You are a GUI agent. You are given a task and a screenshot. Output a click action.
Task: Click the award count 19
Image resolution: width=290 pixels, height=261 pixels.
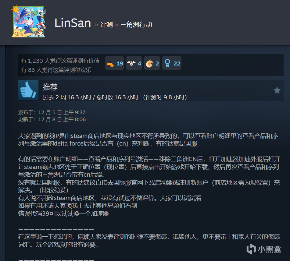[120, 64]
